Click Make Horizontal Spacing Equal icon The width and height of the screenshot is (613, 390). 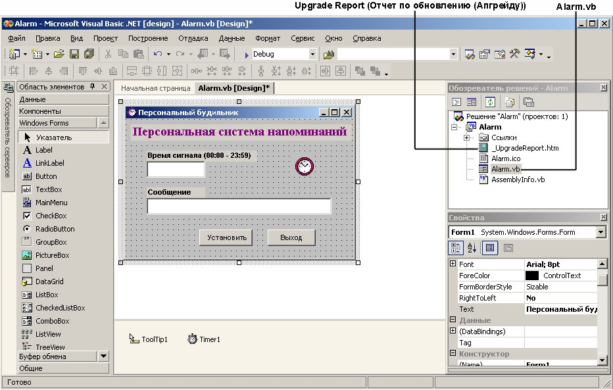[x=196, y=71]
